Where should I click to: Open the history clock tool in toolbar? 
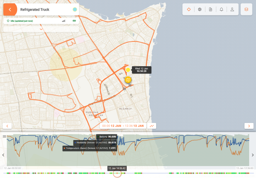pyautogui.click(x=200, y=9)
